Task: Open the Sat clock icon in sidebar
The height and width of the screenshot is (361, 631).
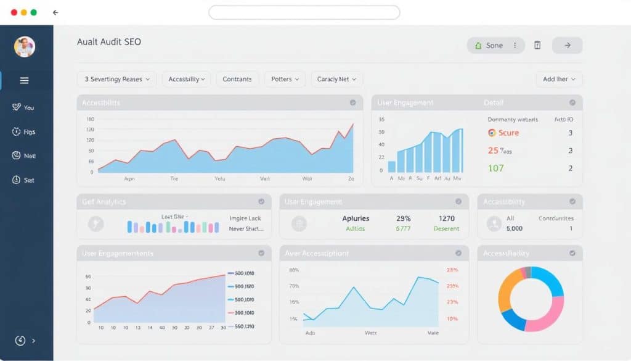Action: [16, 180]
